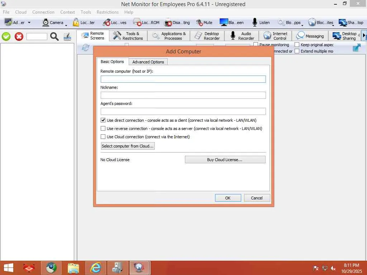Screen dimensions: 367x275
Task: Open the Connection menu
Action: 43,12
